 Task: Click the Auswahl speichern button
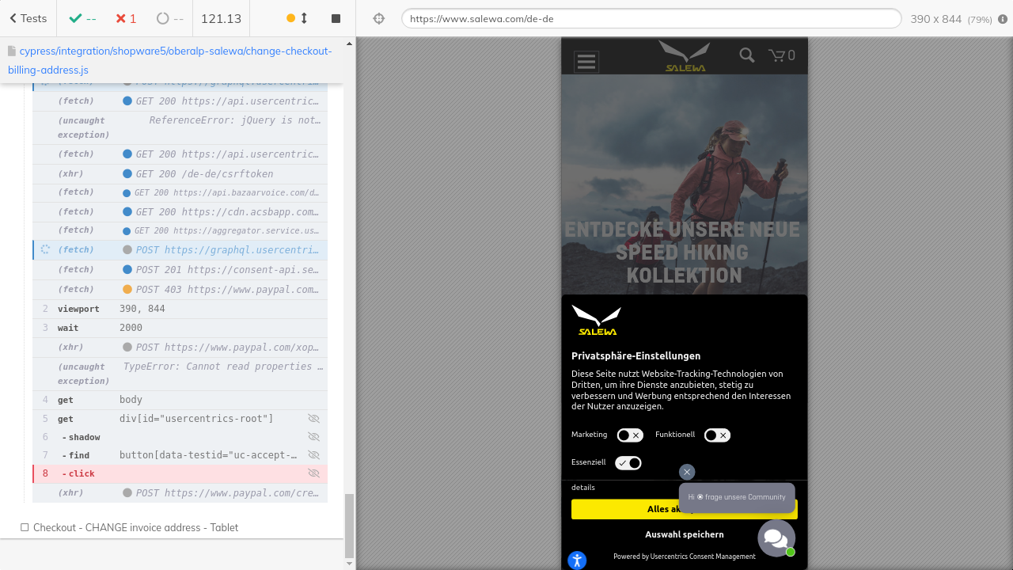(684, 534)
